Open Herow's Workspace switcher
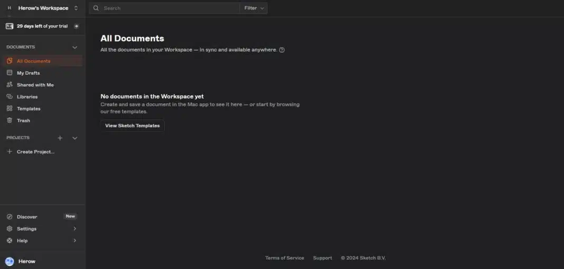The height and width of the screenshot is (269, 564). click(x=43, y=8)
